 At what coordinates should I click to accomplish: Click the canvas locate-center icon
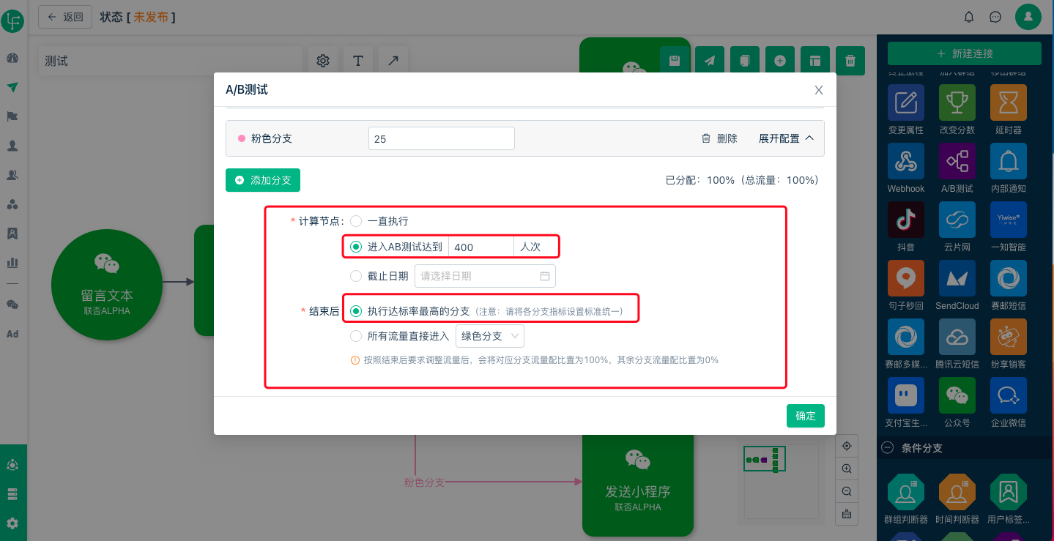tap(847, 446)
